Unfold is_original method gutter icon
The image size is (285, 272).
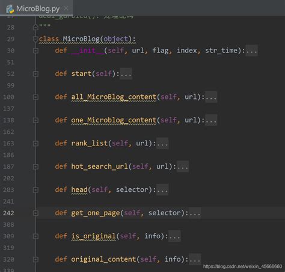point(35,236)
